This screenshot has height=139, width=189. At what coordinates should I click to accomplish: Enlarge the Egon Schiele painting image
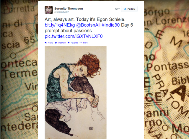76,92
